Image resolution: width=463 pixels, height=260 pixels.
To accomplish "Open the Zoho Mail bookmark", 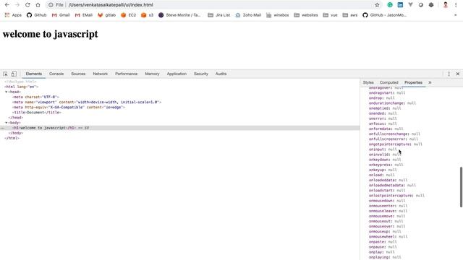I will coord(248,15).
